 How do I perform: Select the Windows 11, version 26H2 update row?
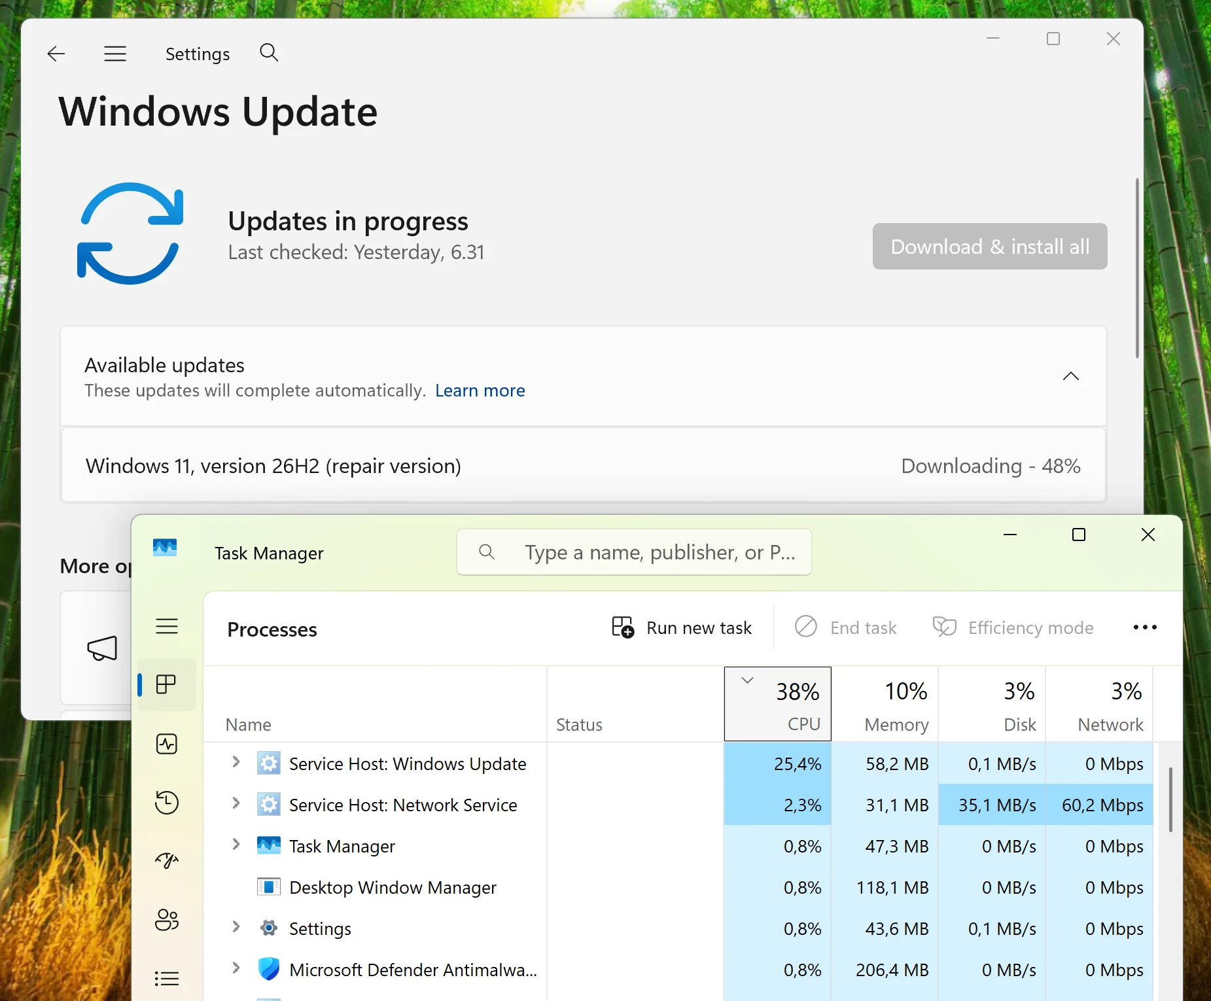[584, 466]
